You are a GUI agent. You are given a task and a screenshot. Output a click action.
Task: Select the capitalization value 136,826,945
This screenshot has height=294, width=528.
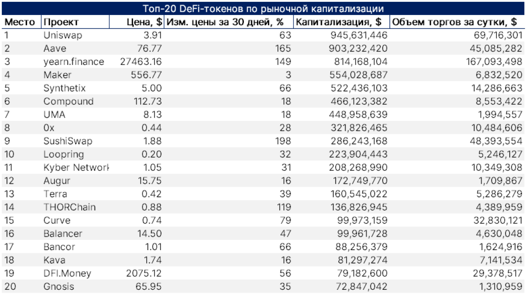click(x=359, y=207)
